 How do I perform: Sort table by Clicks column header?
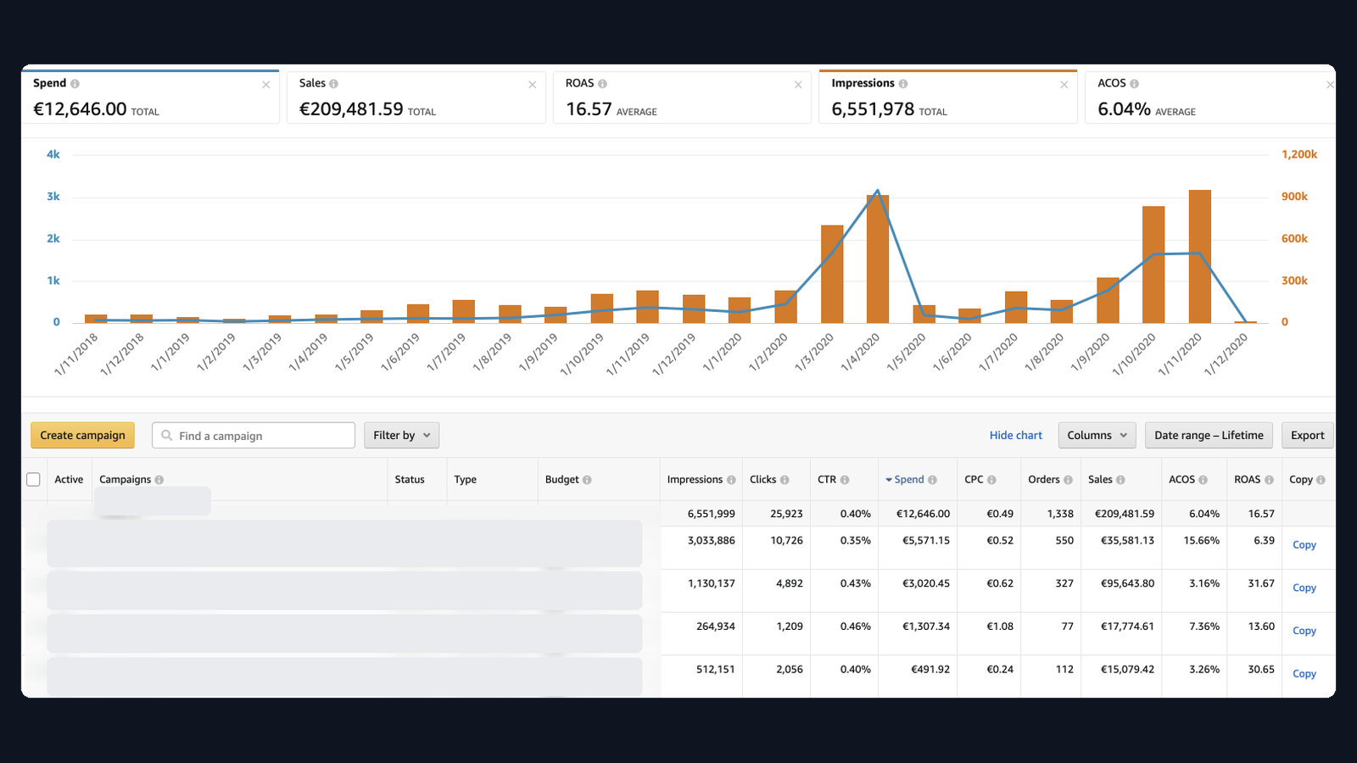point(762,480)
